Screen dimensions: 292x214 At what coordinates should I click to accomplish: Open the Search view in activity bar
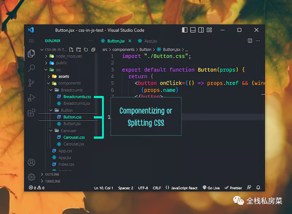(31, 68)
